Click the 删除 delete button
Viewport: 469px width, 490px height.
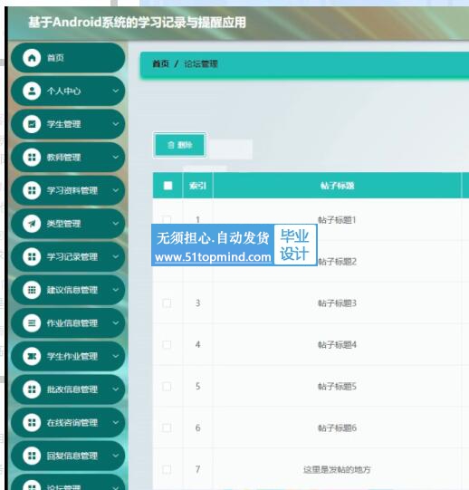pos(179,145)
